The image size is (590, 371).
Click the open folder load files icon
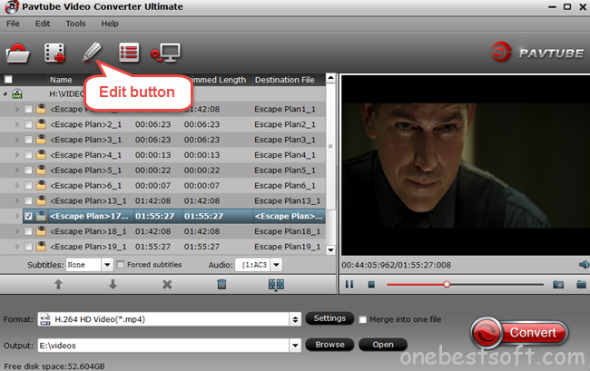point(20,53)
